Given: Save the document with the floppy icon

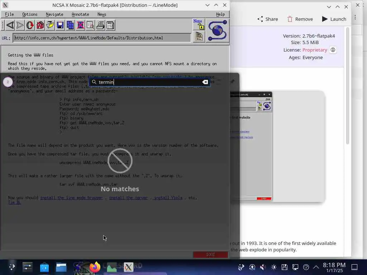Looking at the screenshot, I should [60, 25].
